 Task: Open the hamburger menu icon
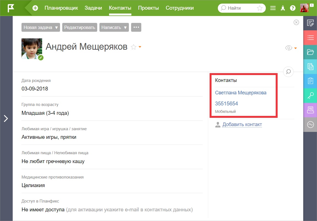273,8
